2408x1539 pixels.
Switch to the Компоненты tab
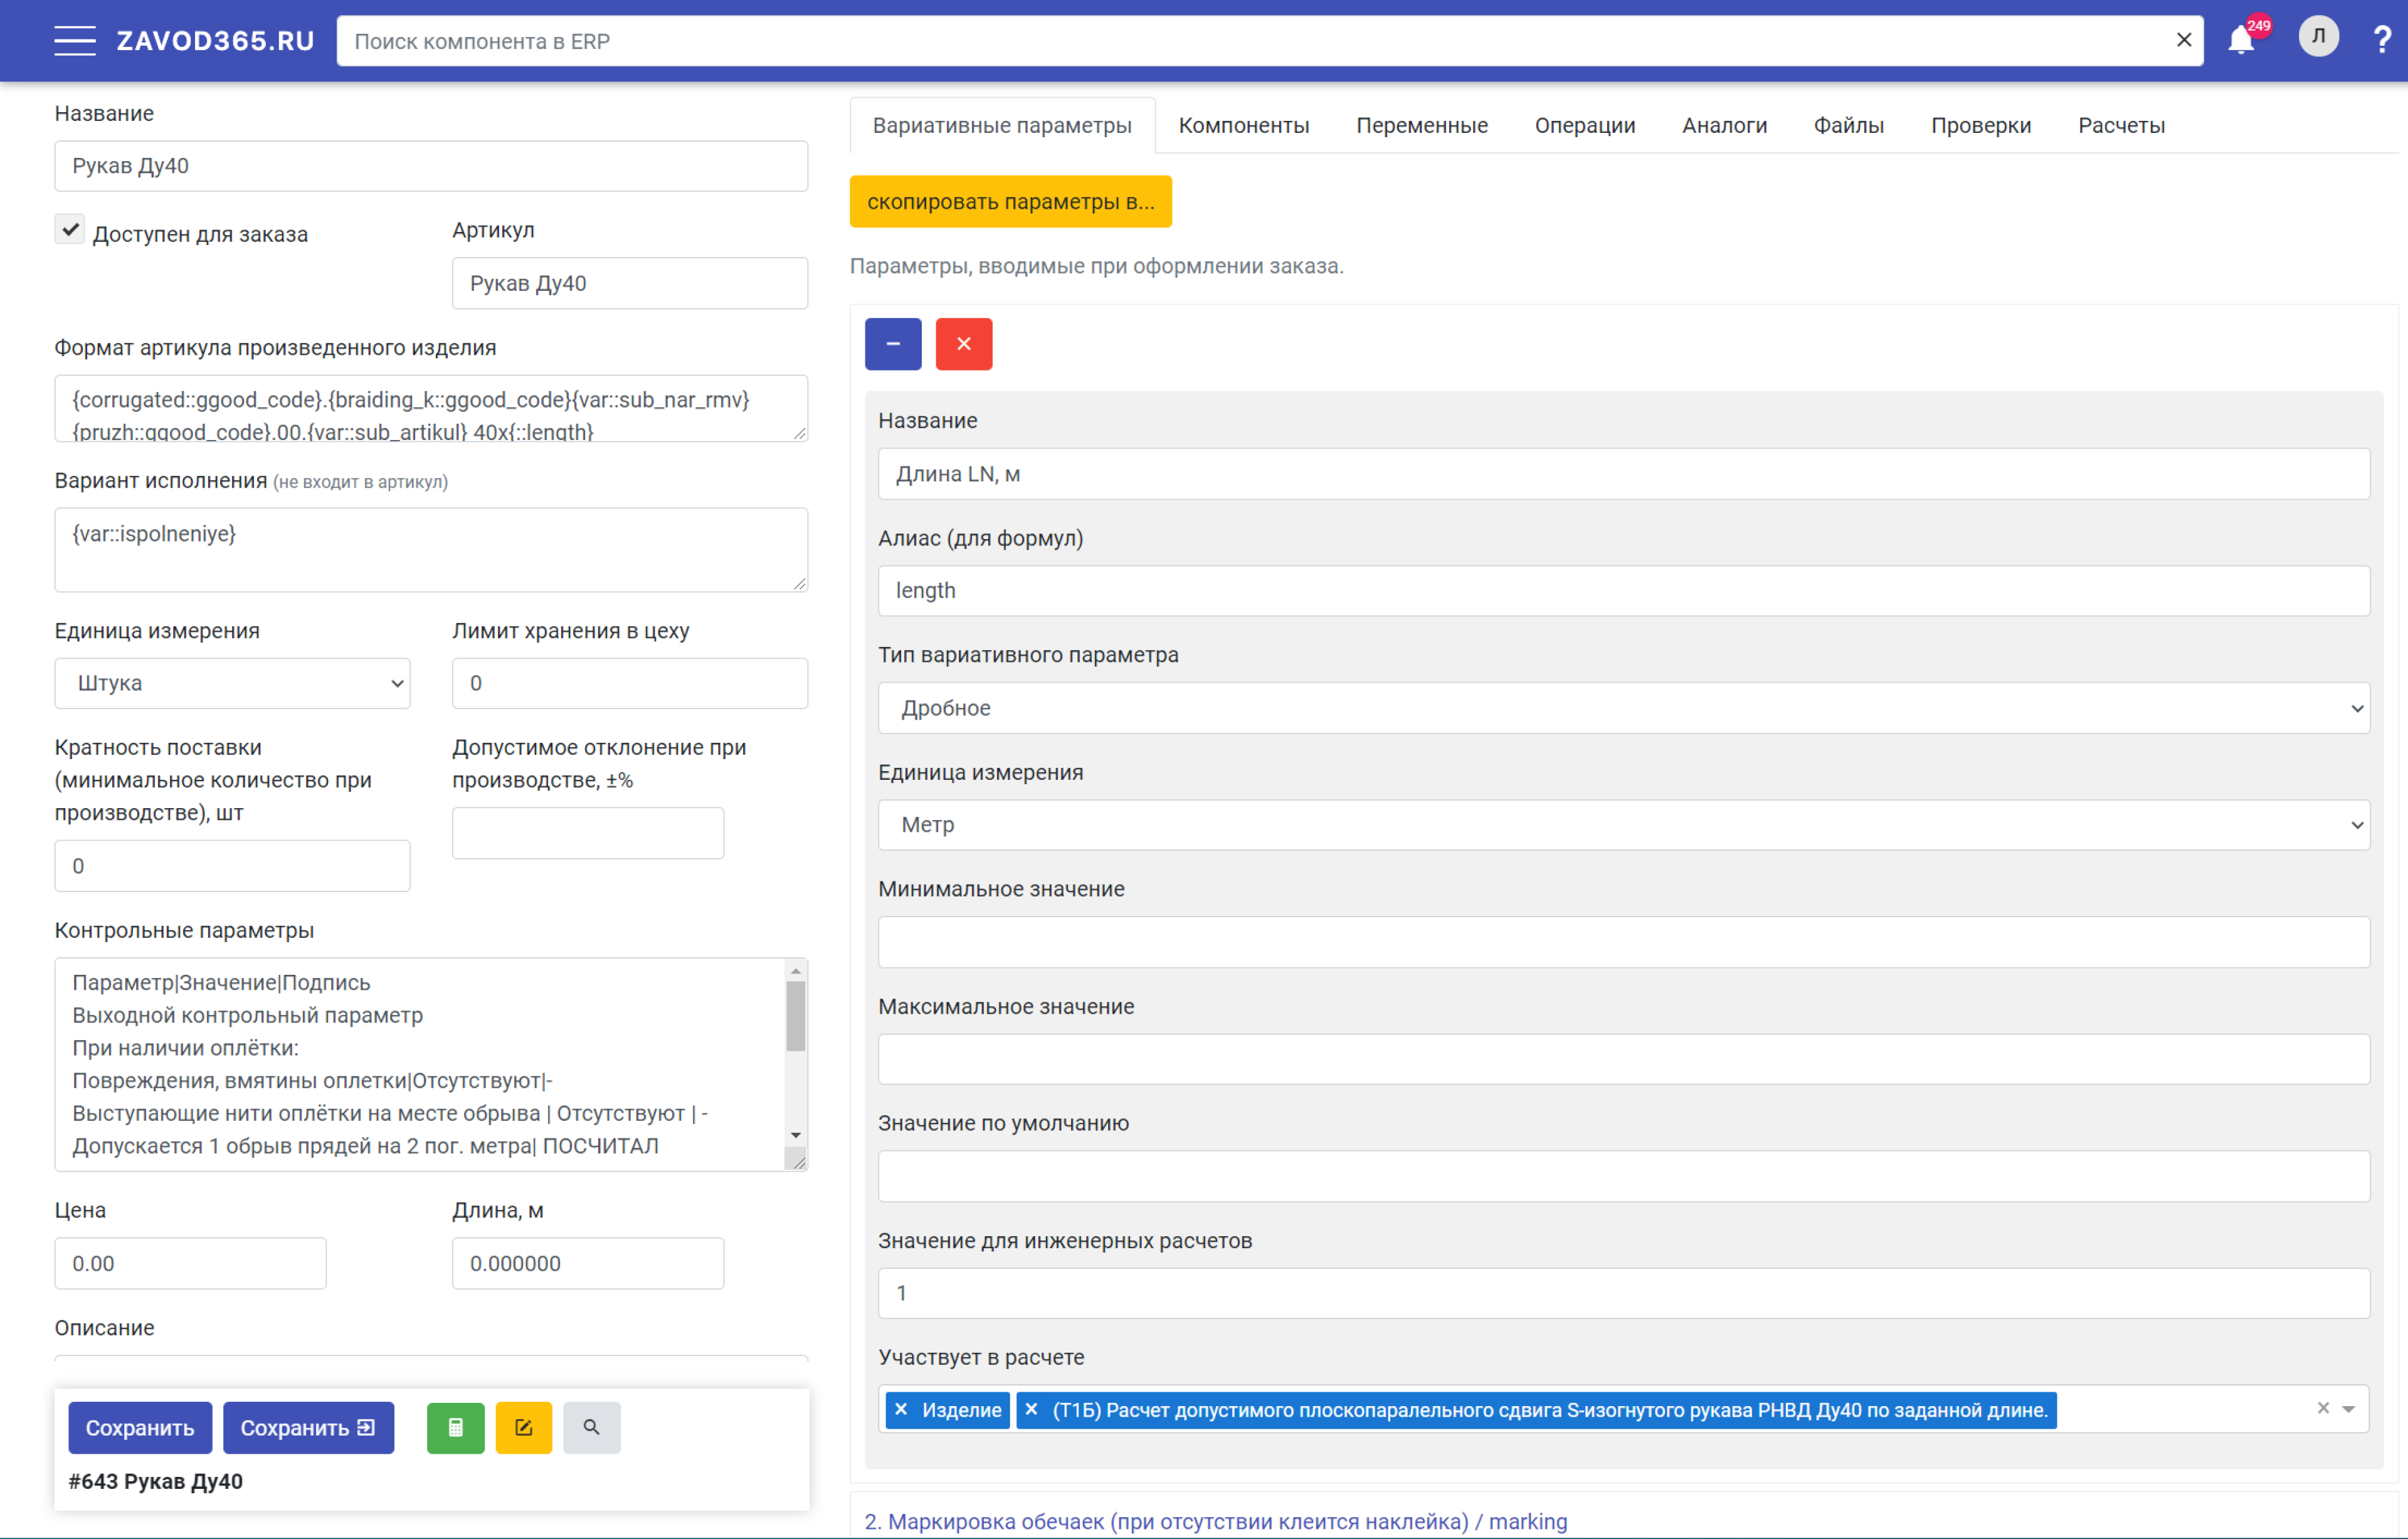1243,126
